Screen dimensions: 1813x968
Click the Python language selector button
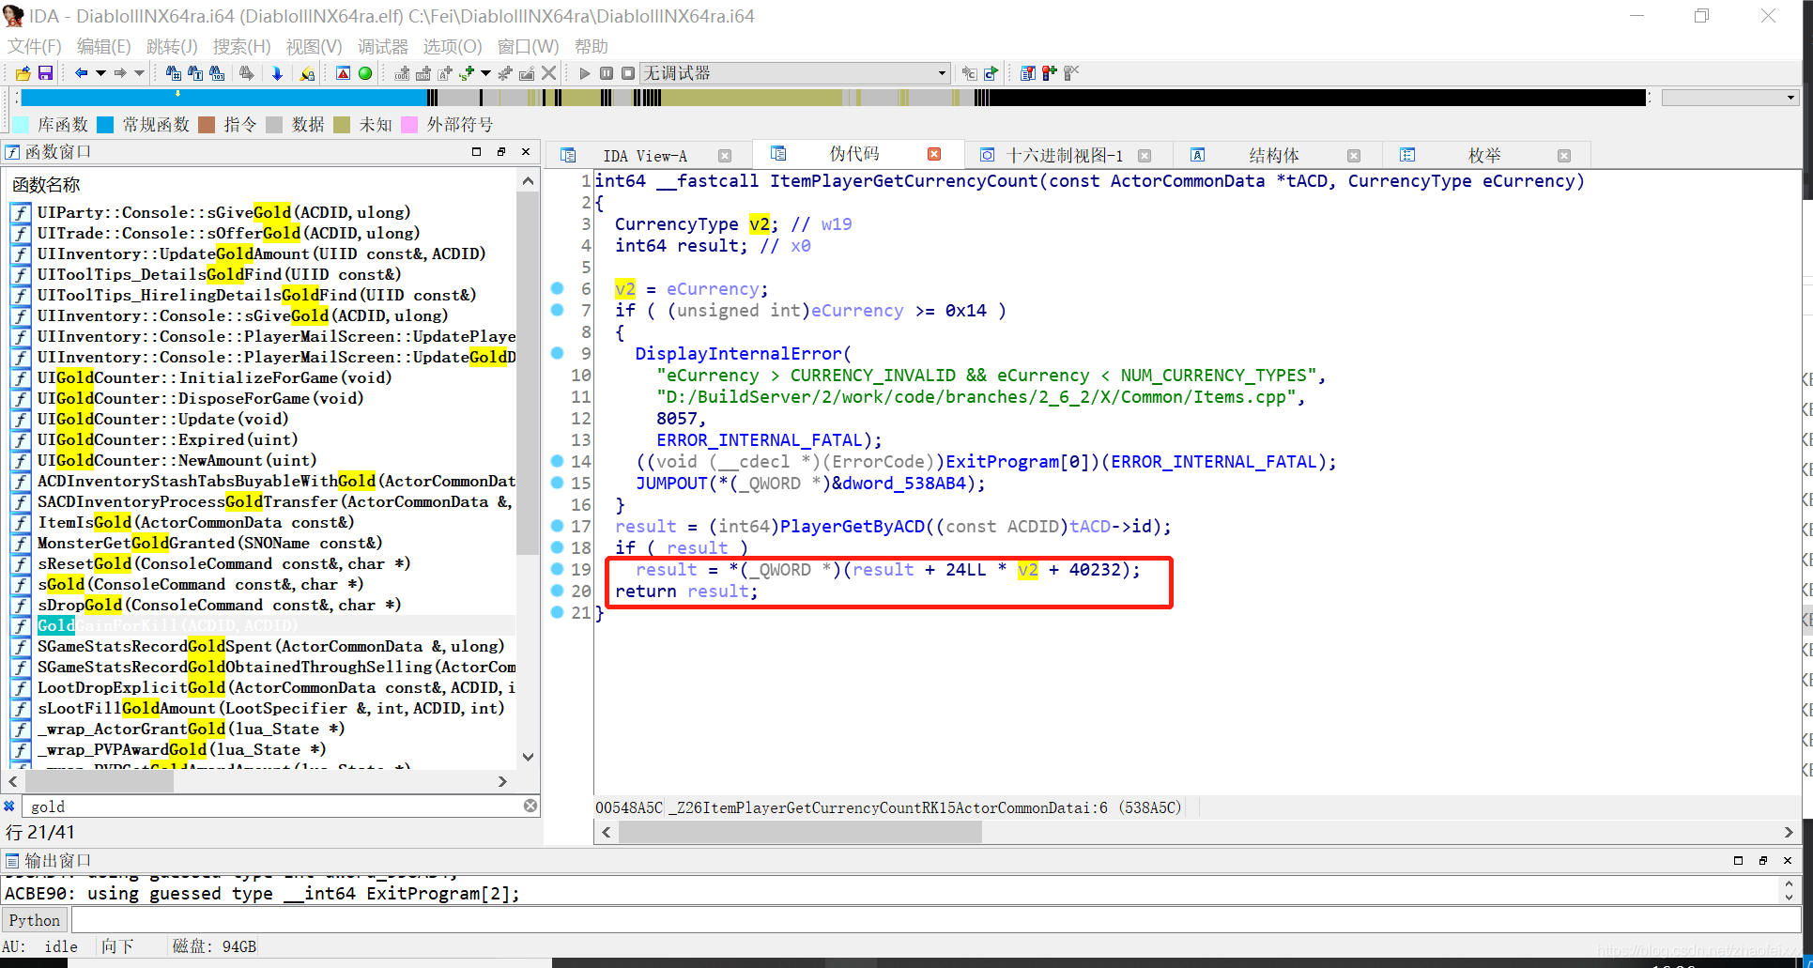(x=35, y=920)
